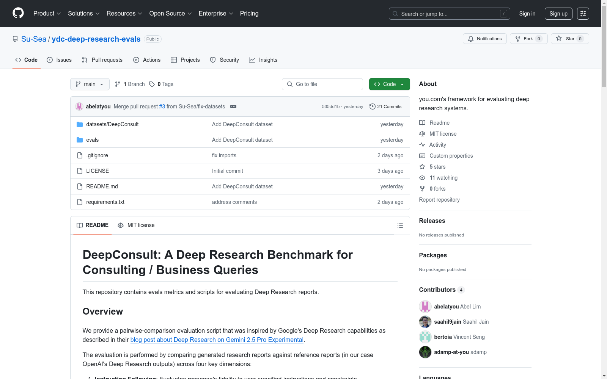Click the .gitignore file icon
607x379 pixels.
coord(80,155)
